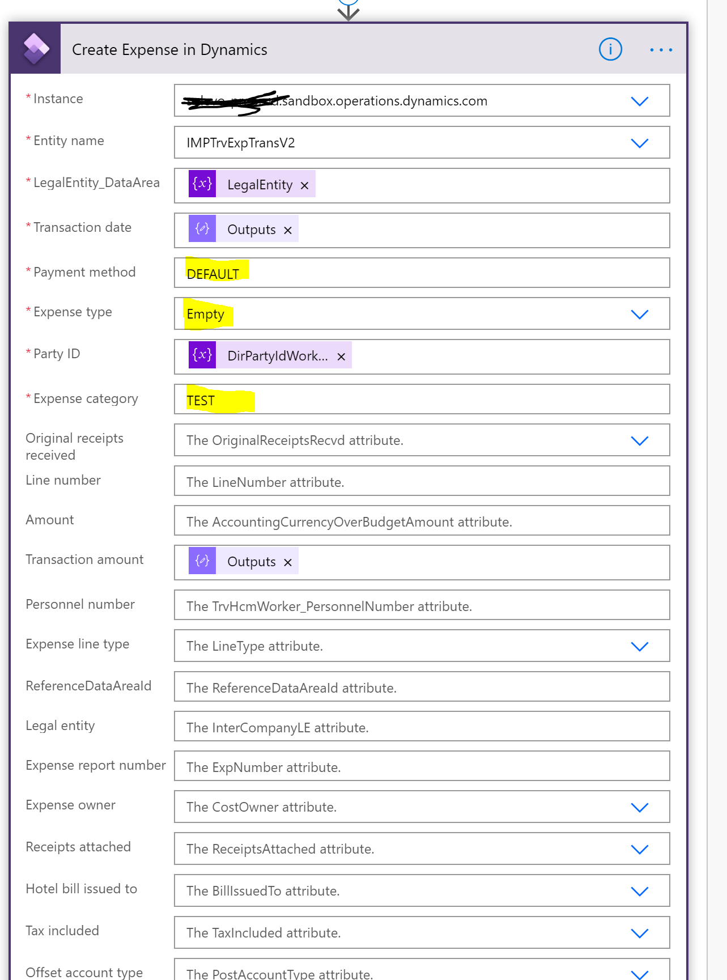Click the Legal entity InterCompanyLE field

click(422, 727)
